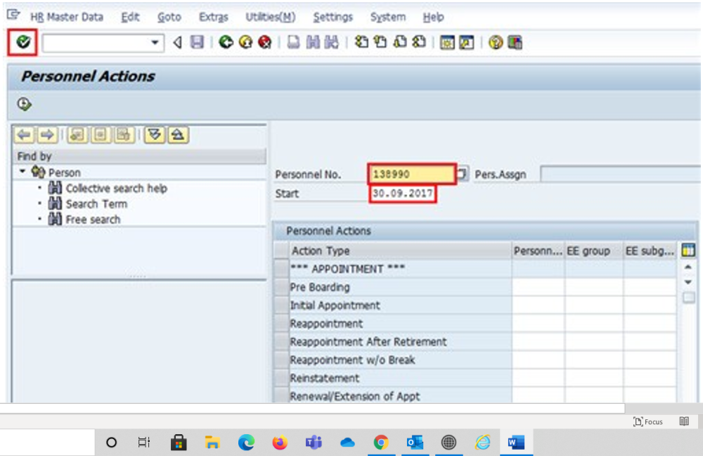Screen dimensions: 703x456
Task: Click the Action Type column header
Action: coord(400,251)
